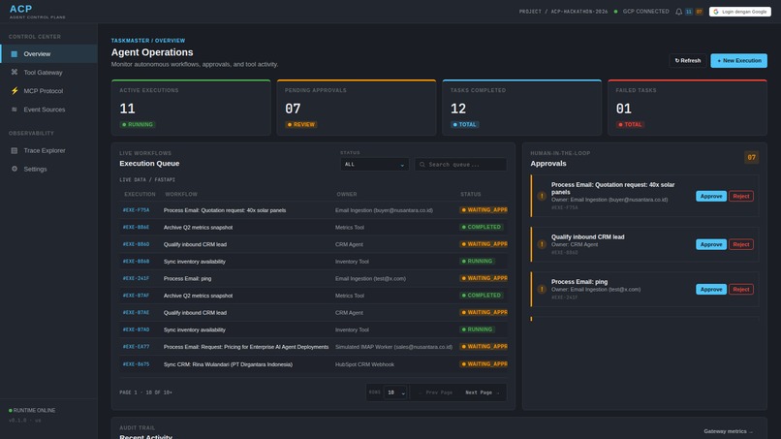
Task: Click the TASKMASTER / OVERVIEW breadcrumb
Action: (x=148, y=41)
